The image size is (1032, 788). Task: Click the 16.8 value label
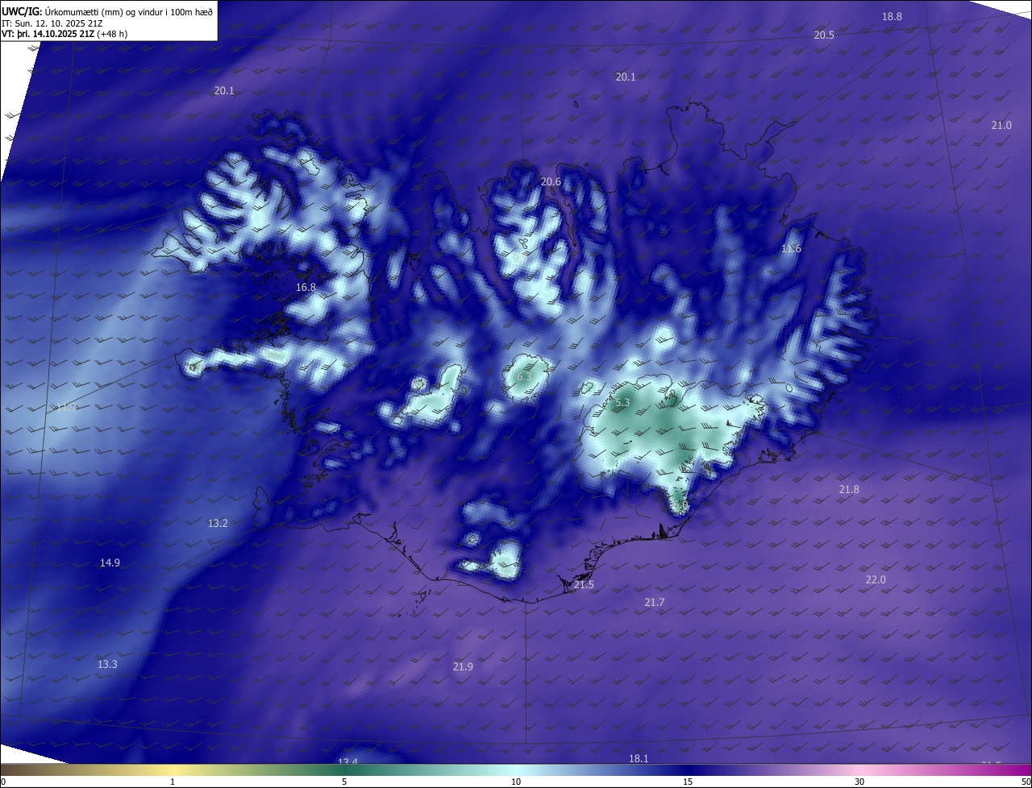(x=306, y=288)
